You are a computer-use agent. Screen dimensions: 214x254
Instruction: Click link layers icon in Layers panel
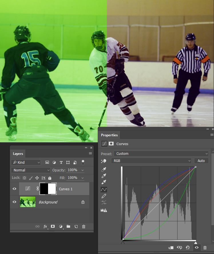pos(37,227)
